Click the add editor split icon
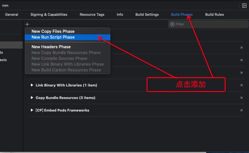 244,5
